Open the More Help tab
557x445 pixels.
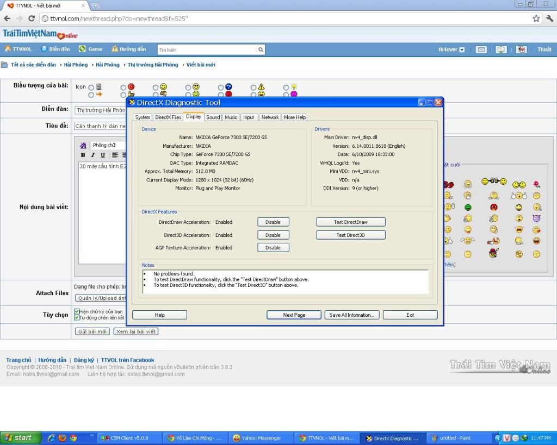(x=295, y=117)
